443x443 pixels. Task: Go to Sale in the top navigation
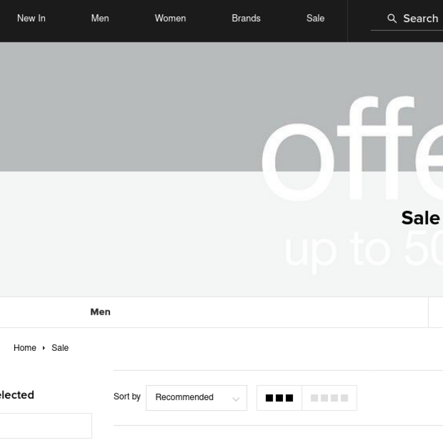315,18
